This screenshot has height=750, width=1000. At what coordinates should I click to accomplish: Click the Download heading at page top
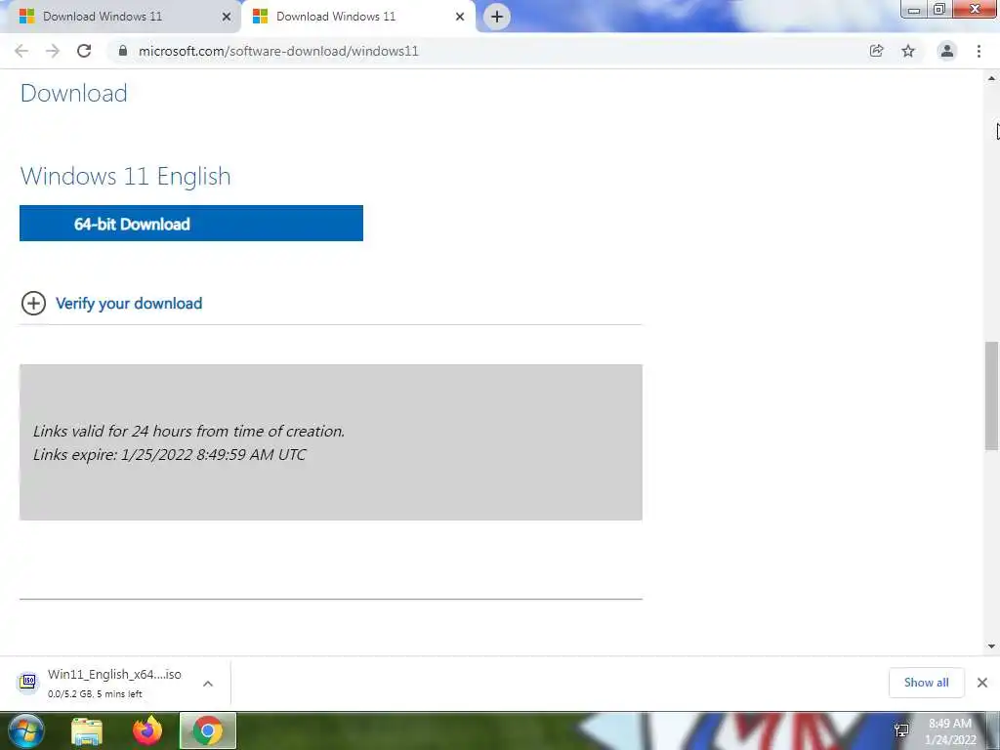74,93
